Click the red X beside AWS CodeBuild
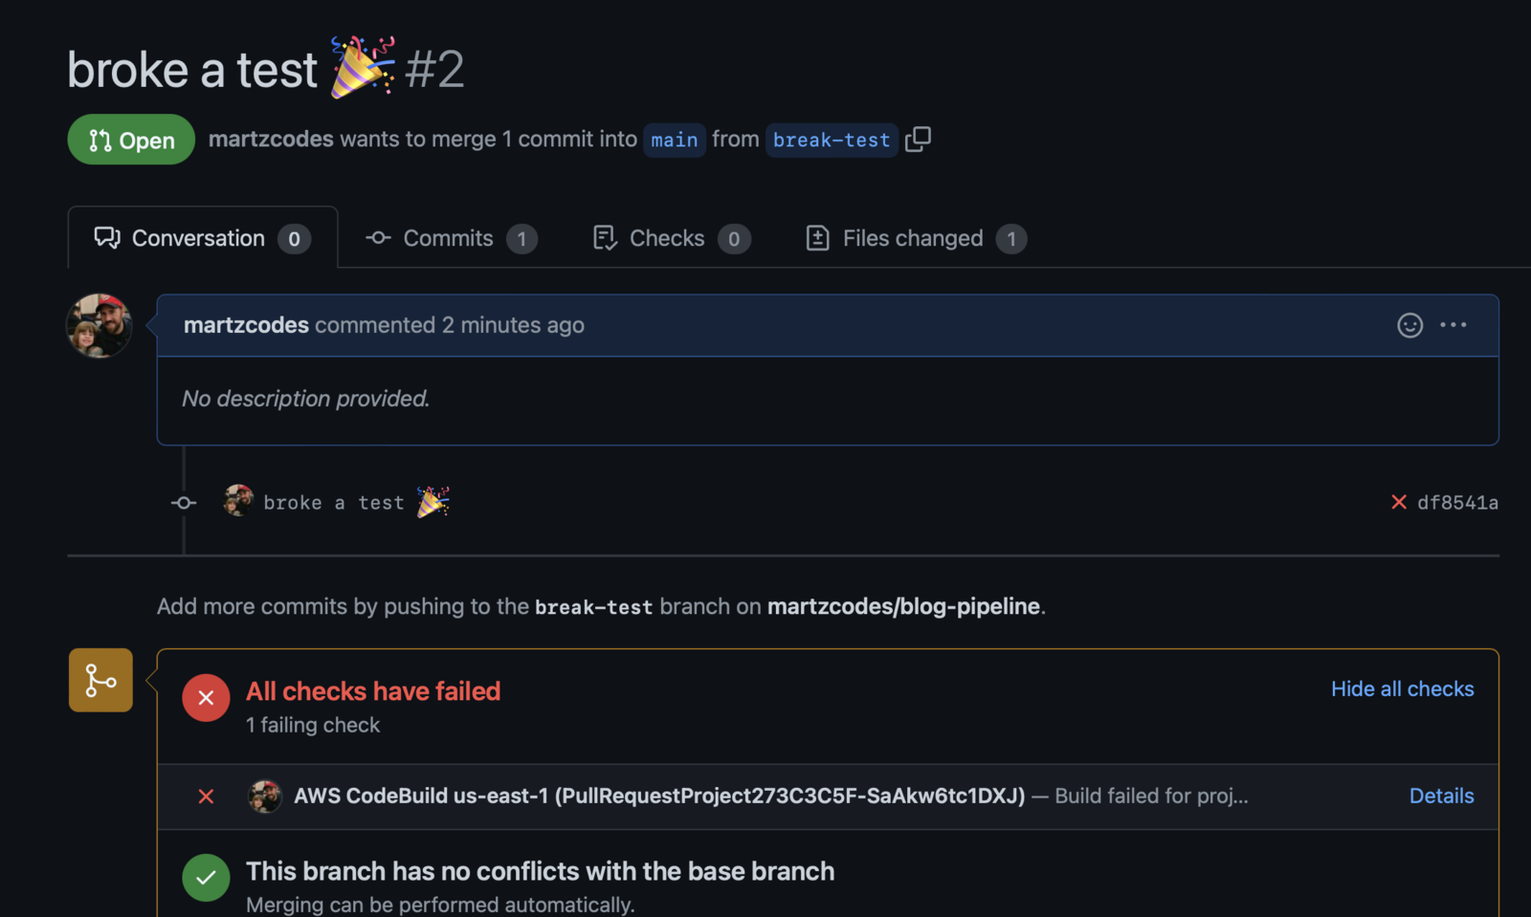 tap(206, 797)
